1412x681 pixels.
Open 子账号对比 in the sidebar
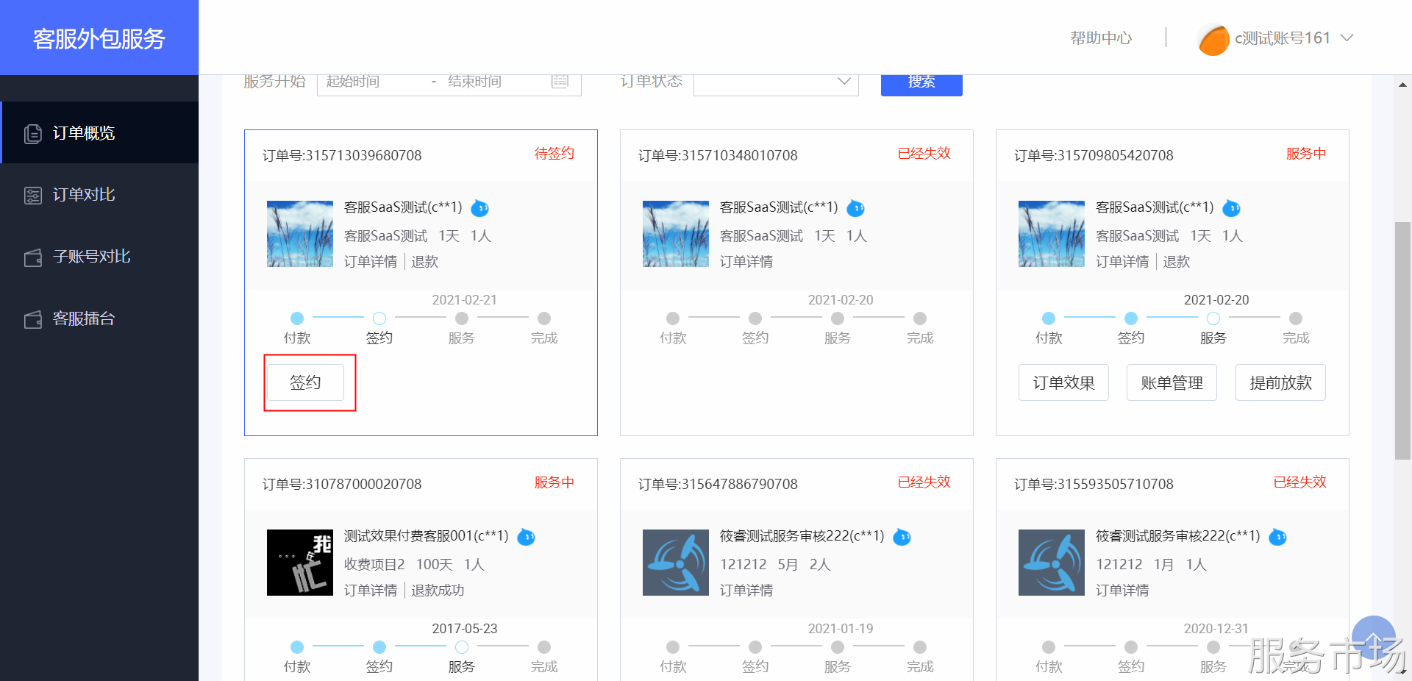[100, 257]
